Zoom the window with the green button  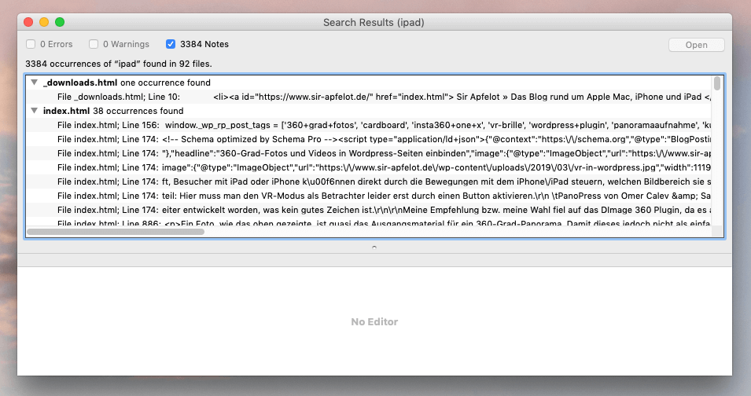[60, 23]
